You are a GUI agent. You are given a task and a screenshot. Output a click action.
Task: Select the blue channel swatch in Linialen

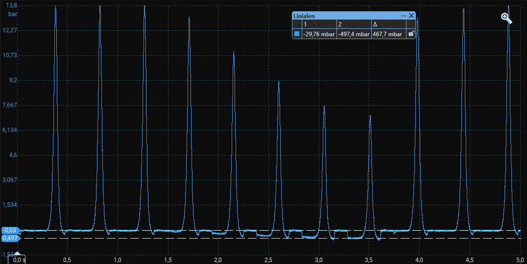point(297,34)
